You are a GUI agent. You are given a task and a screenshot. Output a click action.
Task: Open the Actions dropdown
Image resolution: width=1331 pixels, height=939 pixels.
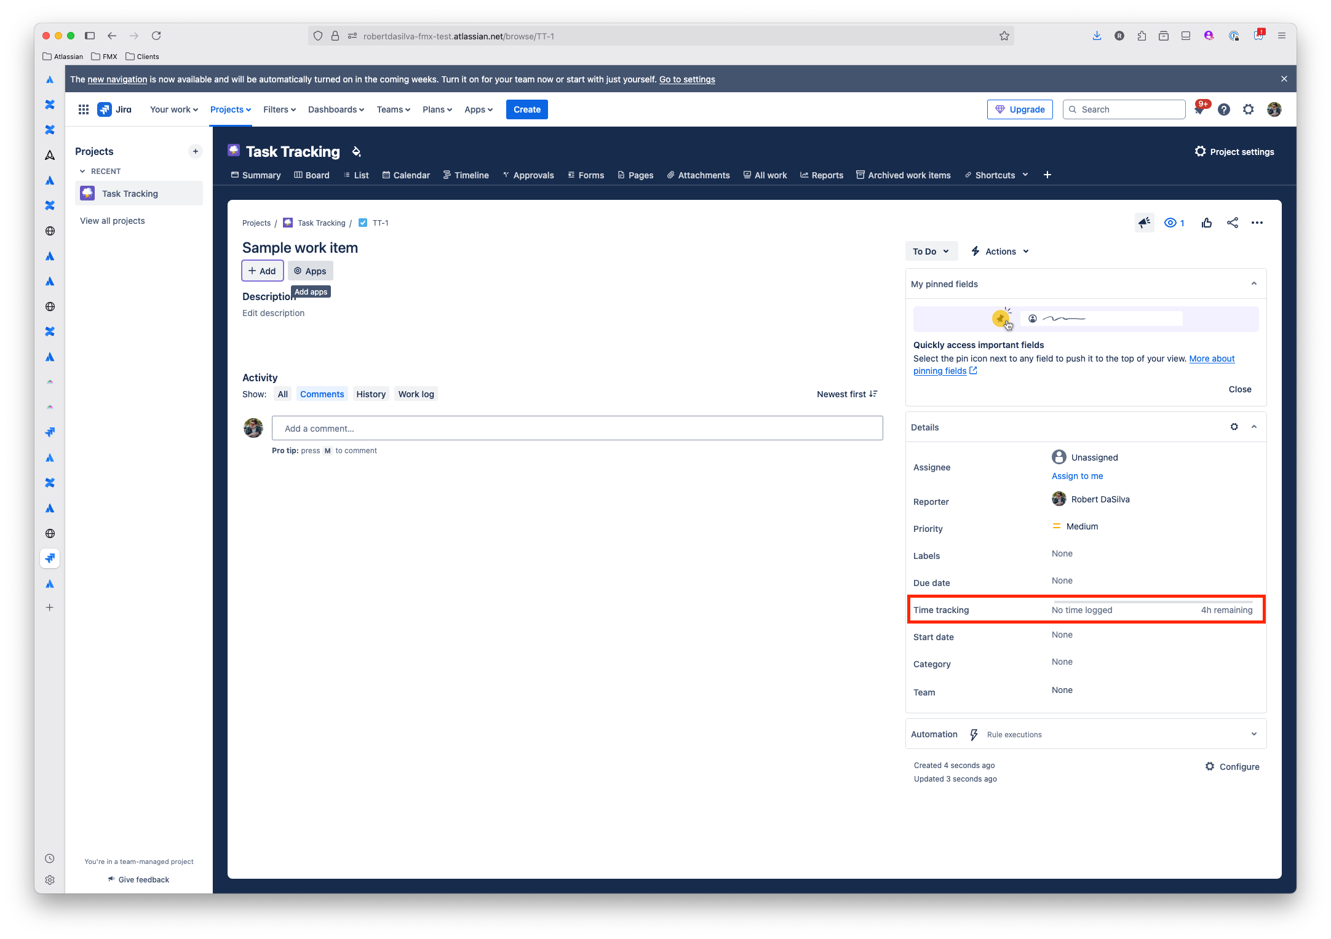click(x=999, y=251)
